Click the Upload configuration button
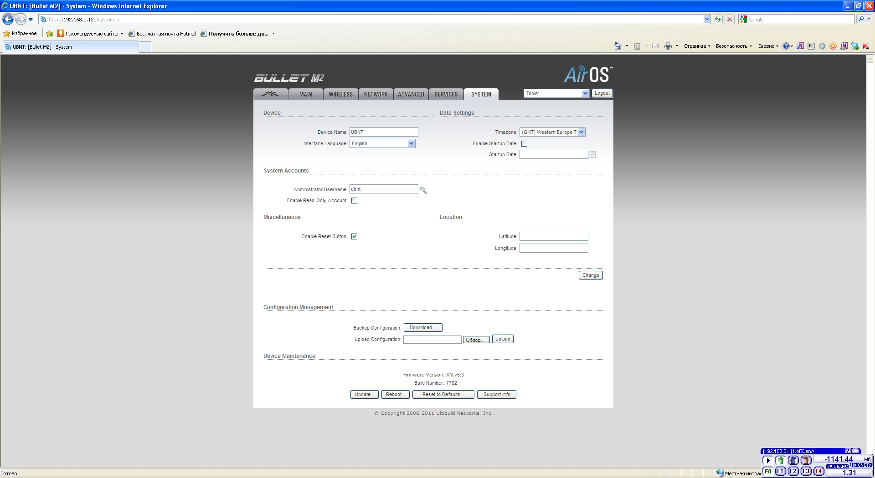The height and width of the screenshot is (478, 875). [503, 339]
